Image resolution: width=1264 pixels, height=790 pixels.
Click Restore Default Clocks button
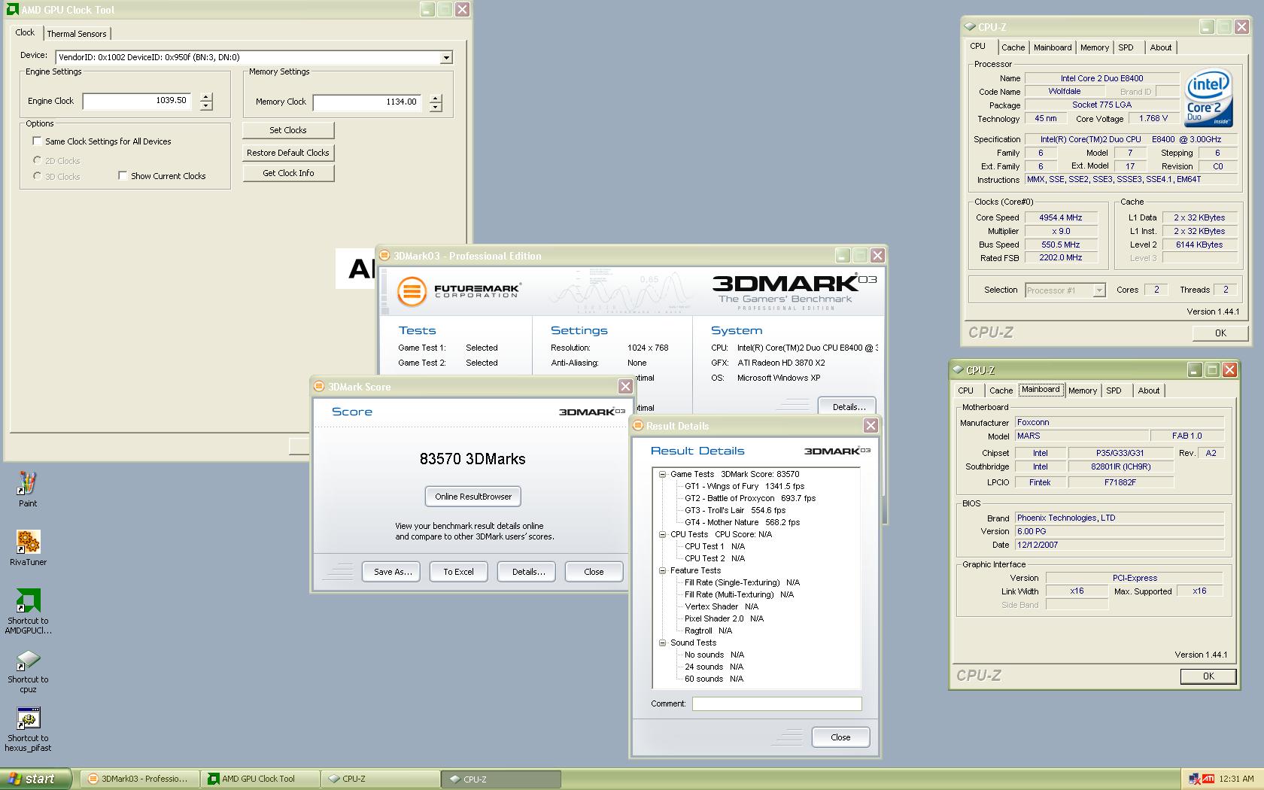(288, 153)
